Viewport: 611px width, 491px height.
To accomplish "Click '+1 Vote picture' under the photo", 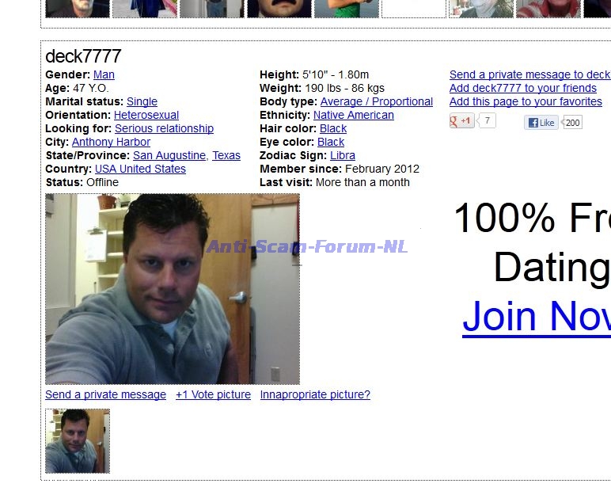I will 213,394.
